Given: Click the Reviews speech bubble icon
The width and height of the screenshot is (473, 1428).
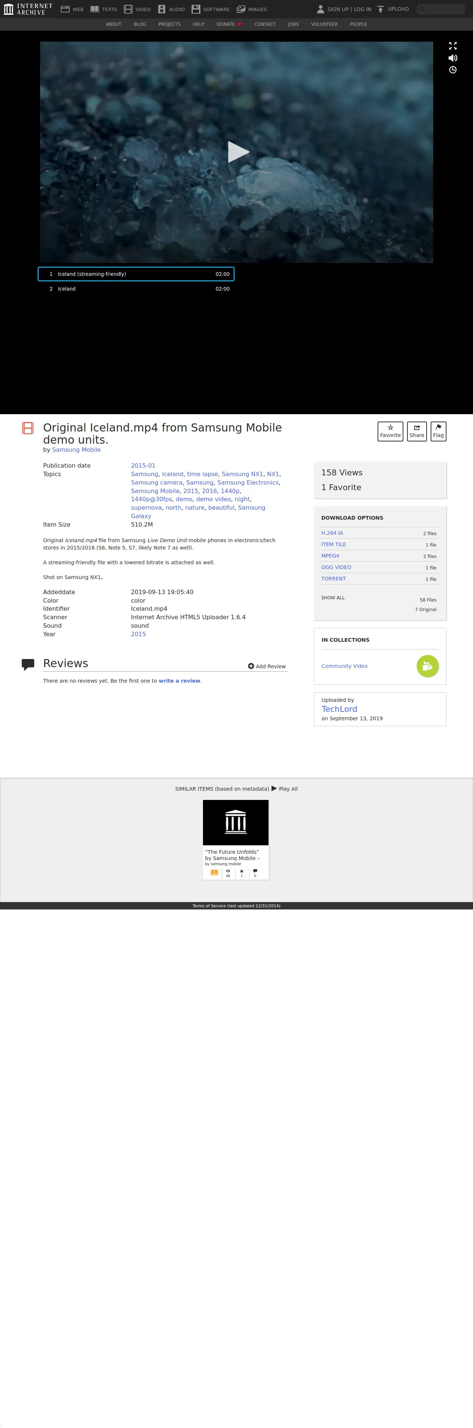Looking at the screenshot, I should click(x=28, y=665).
